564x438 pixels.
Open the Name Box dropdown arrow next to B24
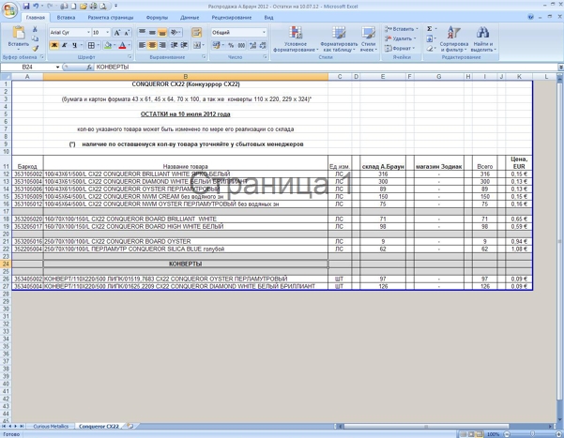coord(57,68)
